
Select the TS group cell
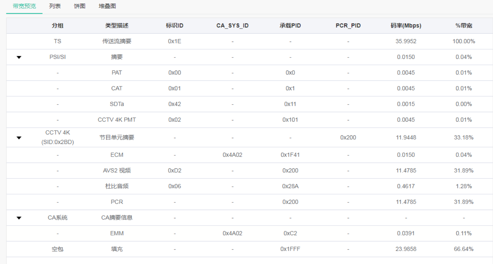pyautogui.click(x=58, y=41)
